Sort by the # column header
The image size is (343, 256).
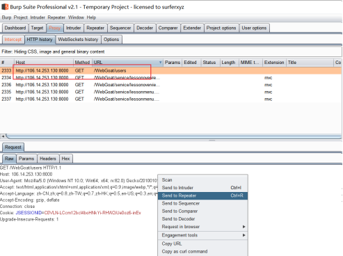click(7, 63)
